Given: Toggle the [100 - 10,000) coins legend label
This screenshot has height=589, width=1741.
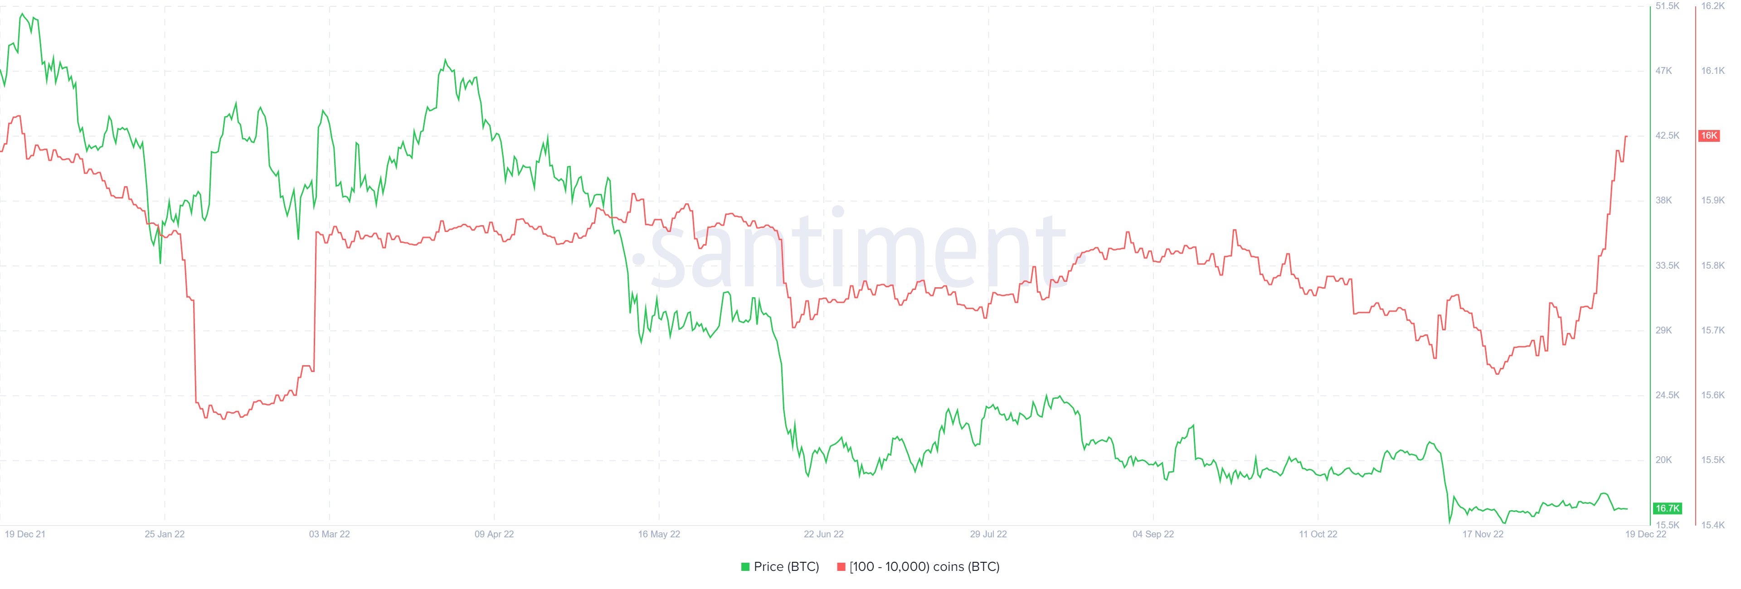Looking at the screenshot, I should 924,567.
